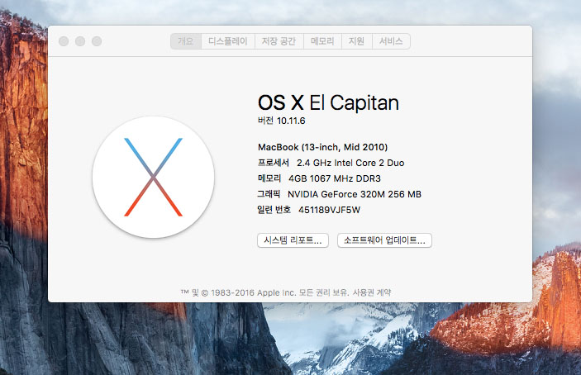Viewport: 581px width, 375px height.
Task: Open 시스템 리포트... button
Action: pos(293,240)
